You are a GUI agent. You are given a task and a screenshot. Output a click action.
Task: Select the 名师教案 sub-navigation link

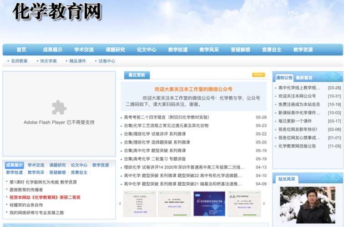(x=19, y=61)
